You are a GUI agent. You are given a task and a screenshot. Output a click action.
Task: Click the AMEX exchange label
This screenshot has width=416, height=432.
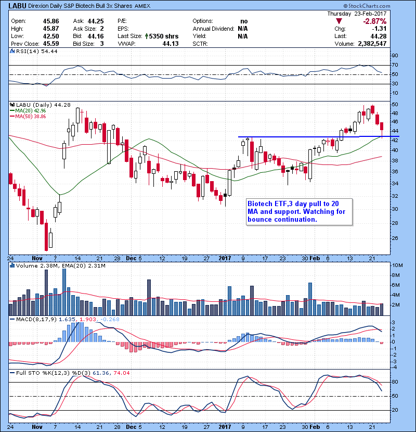click(x=142, y=6)
